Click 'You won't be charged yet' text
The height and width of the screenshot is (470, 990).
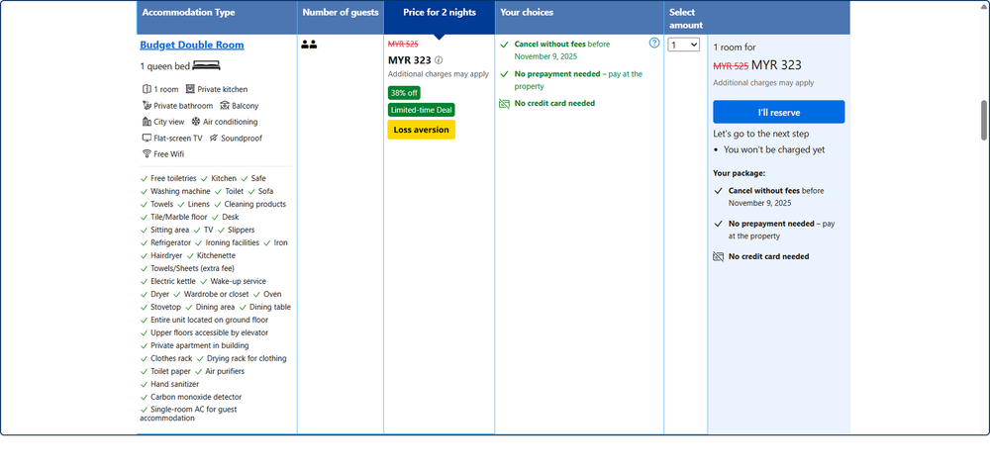point(774,150)
